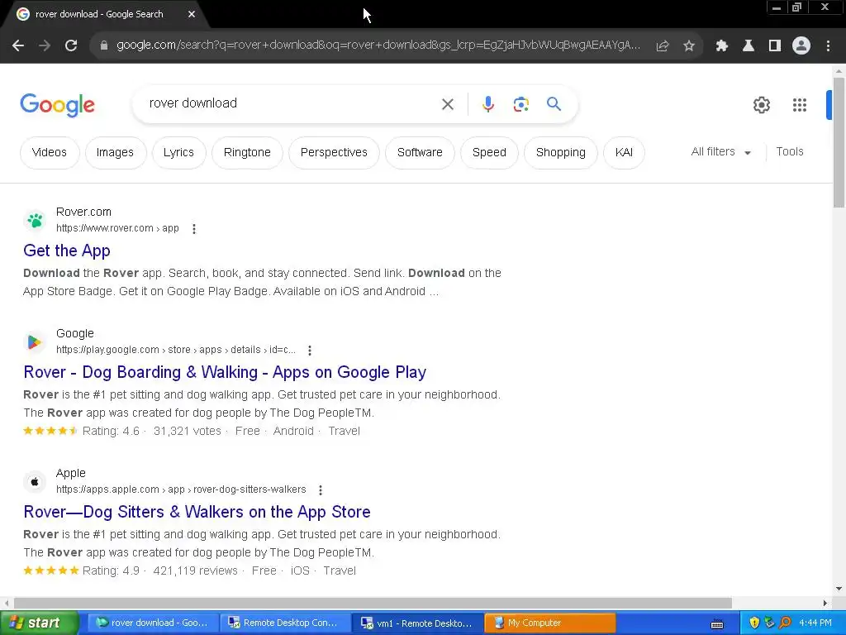This screenshot has width=846, height=635.
Task: Click the Google logo
Action: 57,105
